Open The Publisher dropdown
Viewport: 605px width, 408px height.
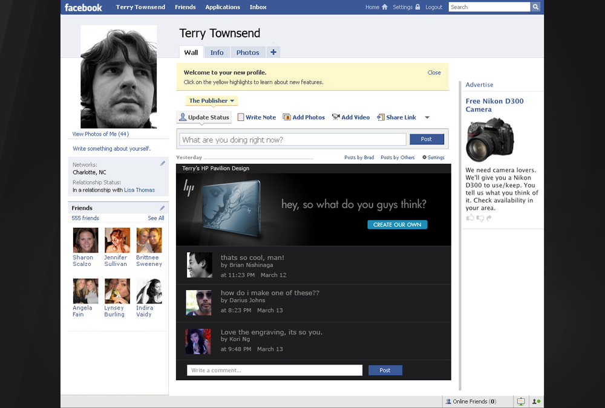pos(211,101)
